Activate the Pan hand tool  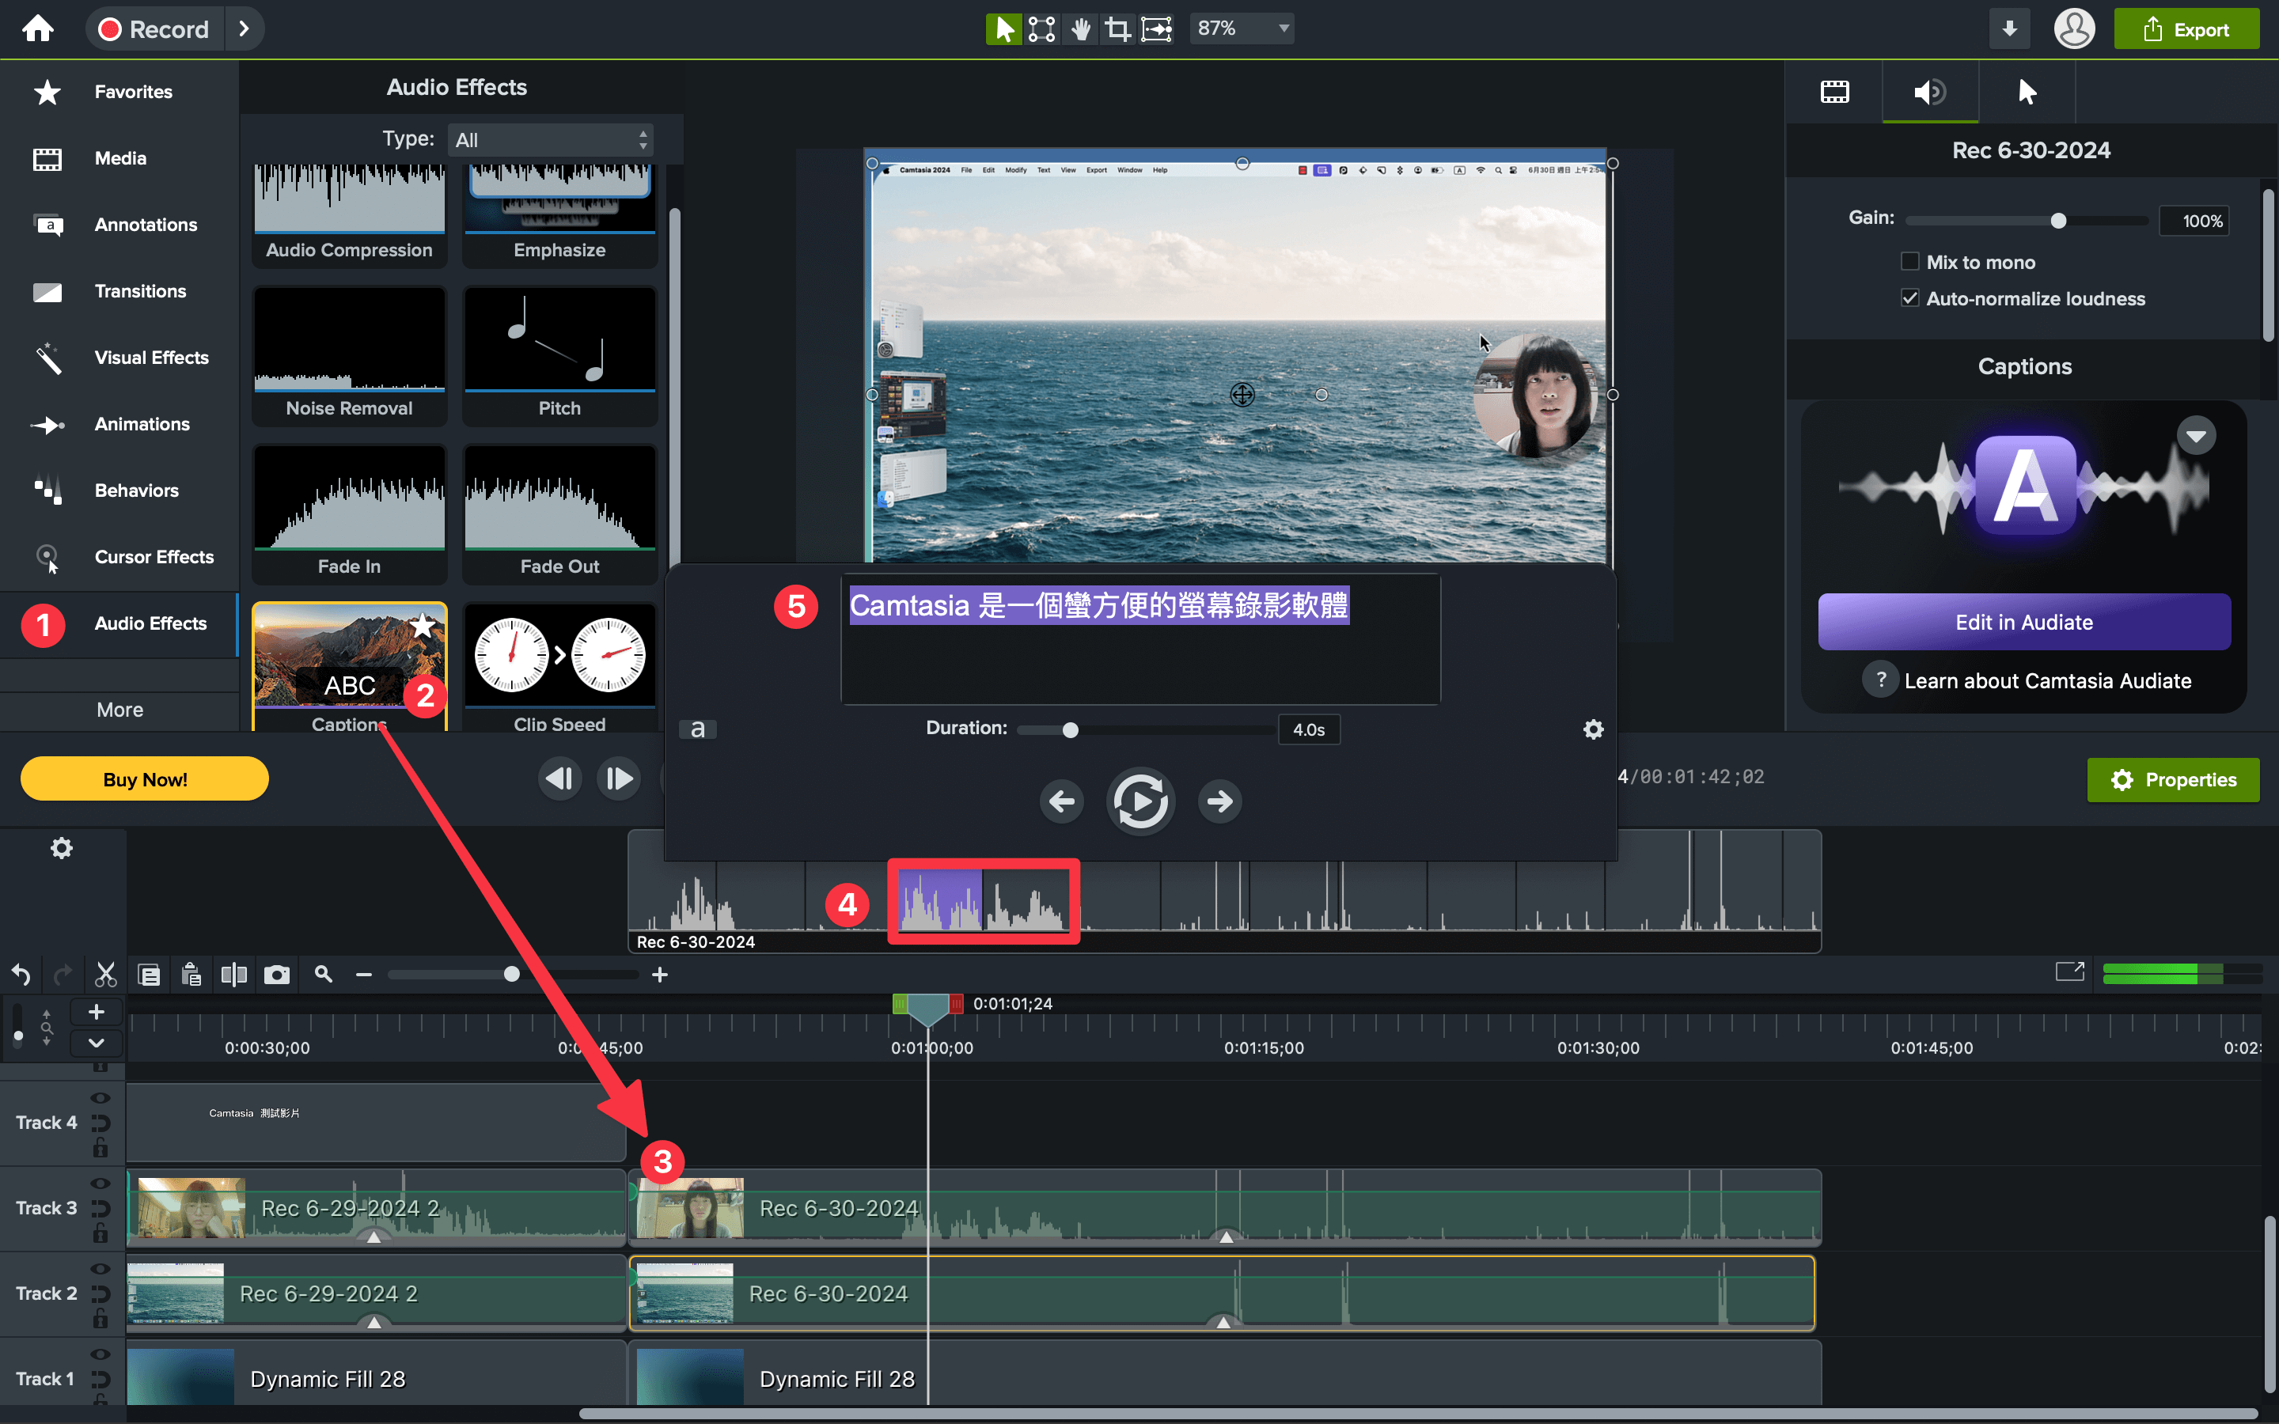click(x=1080, y=28)
